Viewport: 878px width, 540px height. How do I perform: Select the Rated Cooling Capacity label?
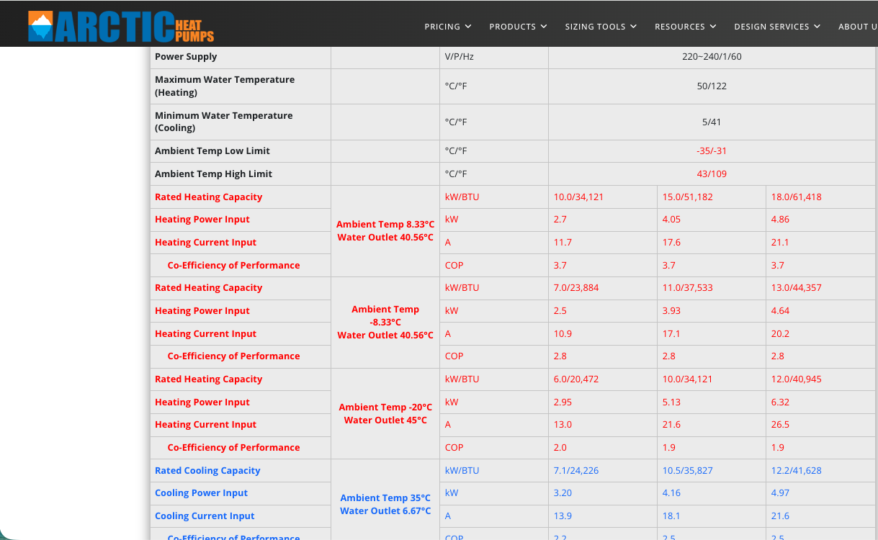pyautogui.click(x=207, y=471)
